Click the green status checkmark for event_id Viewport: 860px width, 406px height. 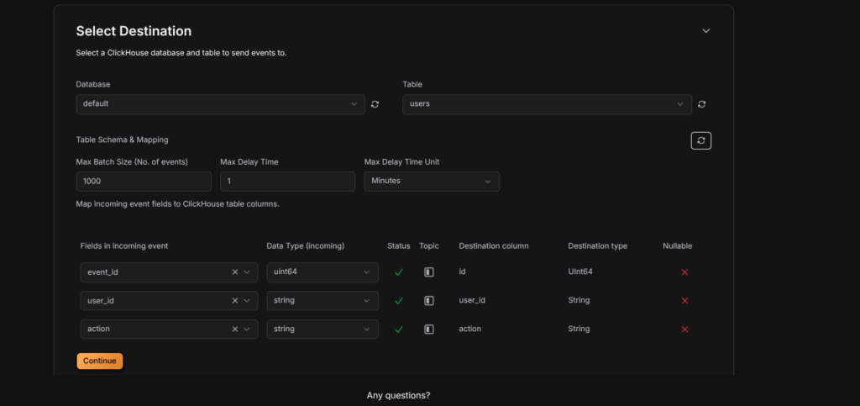[399, 272]
